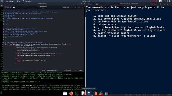Expand Öffnen dropdown in bash.bashrc editor
The height and width of the screenshot is (96, 172).
pyautogui.click(x=8, y=7)
